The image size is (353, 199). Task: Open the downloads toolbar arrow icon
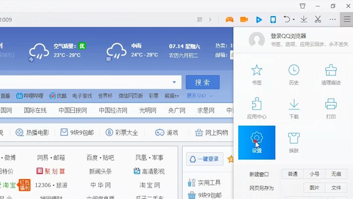pos(304,20)
